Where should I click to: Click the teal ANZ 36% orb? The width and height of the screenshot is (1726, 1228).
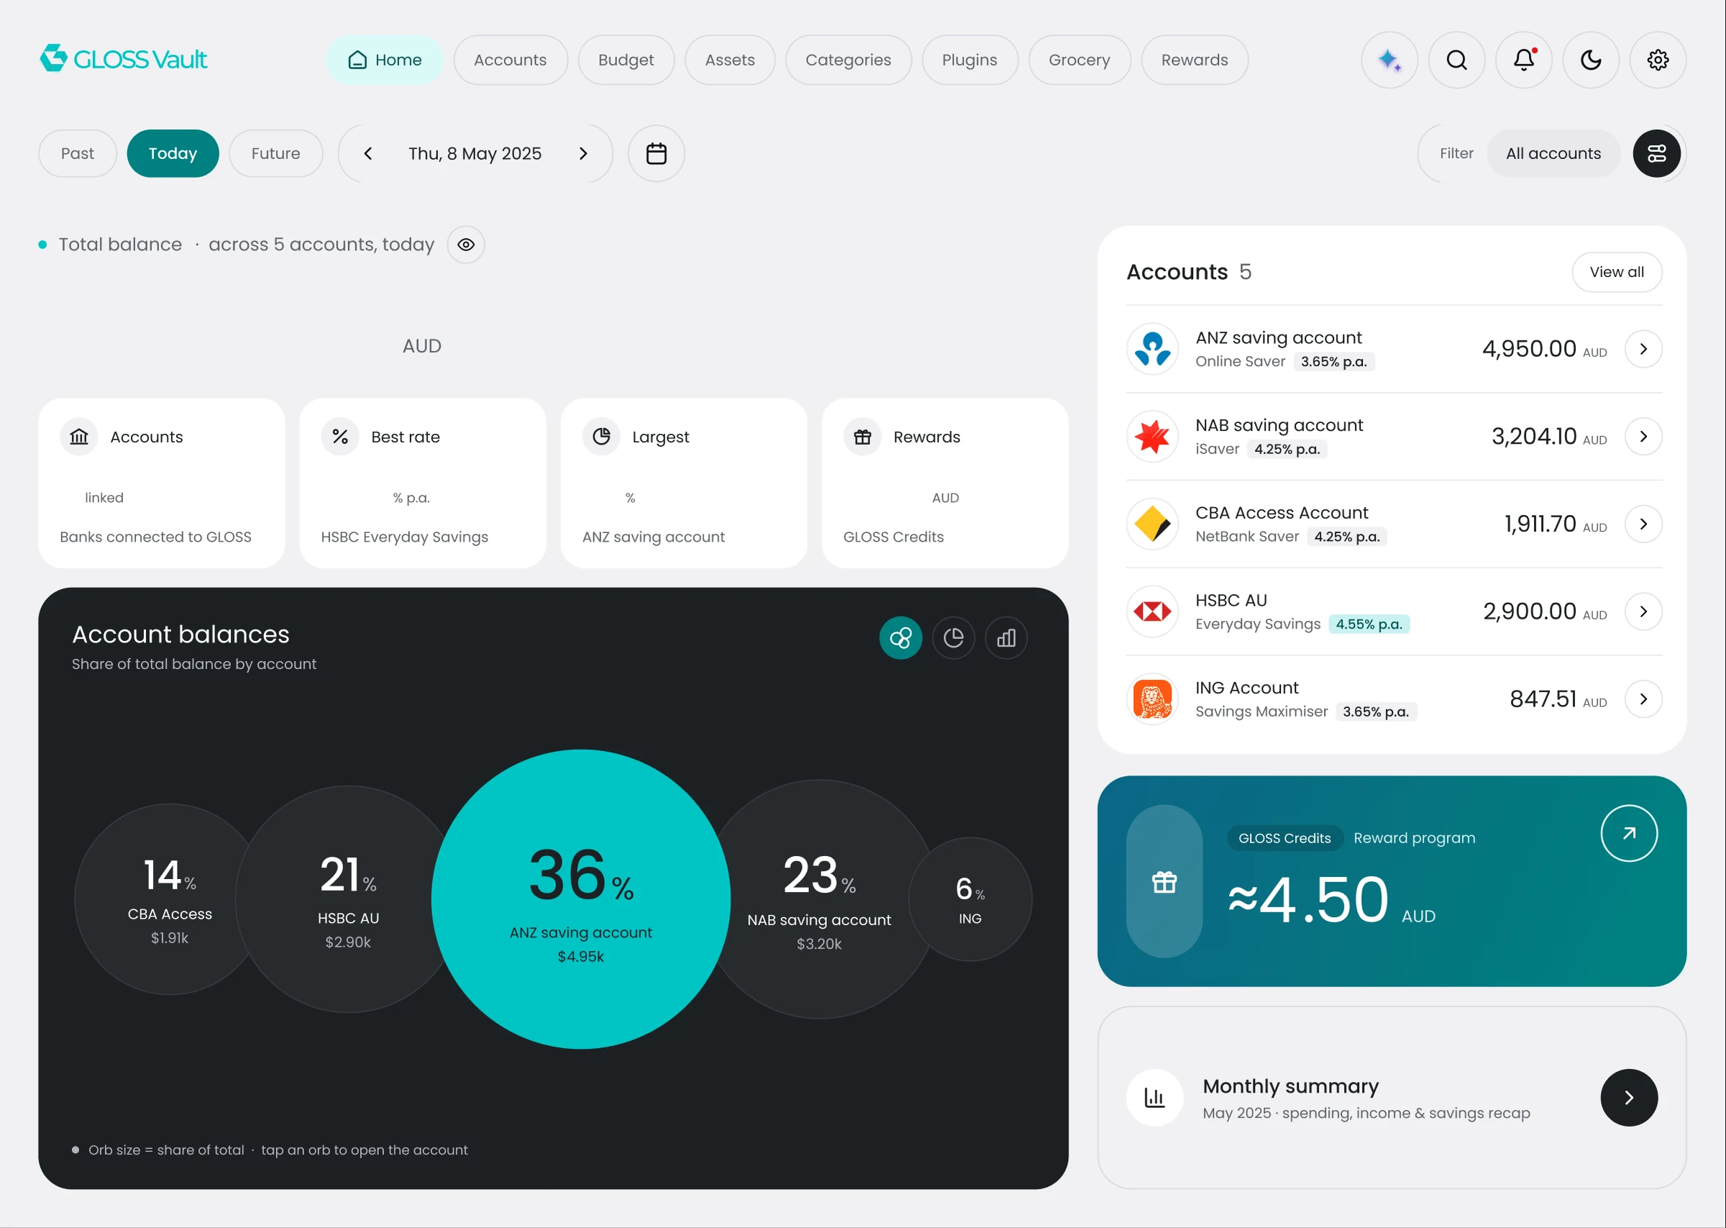click(580, 899)
